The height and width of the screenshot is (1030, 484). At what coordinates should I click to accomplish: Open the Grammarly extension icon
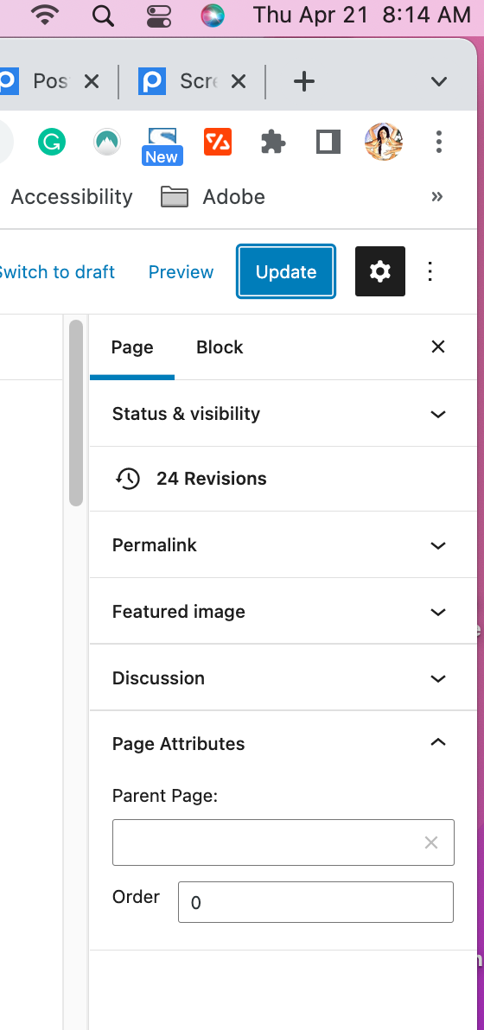point(52,141)
